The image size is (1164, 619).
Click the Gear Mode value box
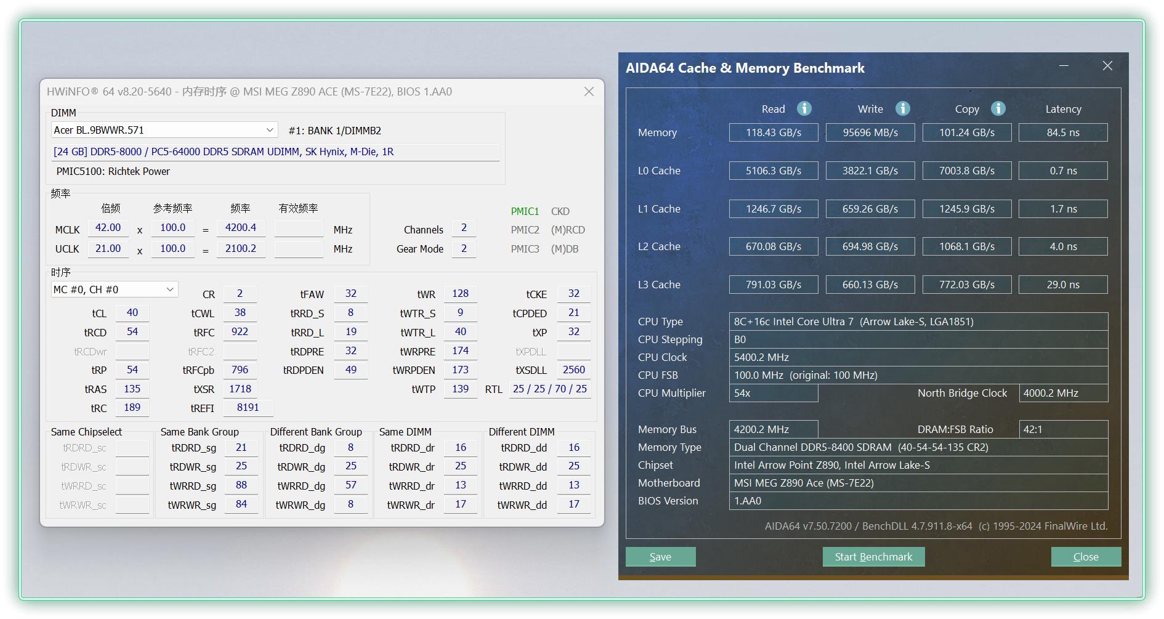point(464,249)
